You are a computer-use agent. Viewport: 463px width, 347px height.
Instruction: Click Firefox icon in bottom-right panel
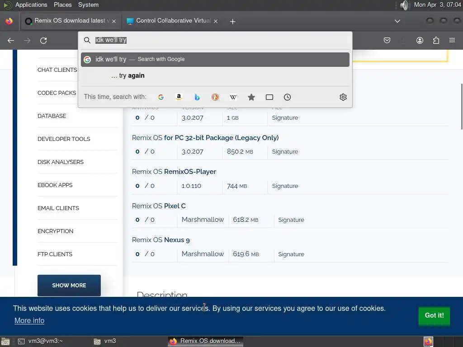pos(428,342)
